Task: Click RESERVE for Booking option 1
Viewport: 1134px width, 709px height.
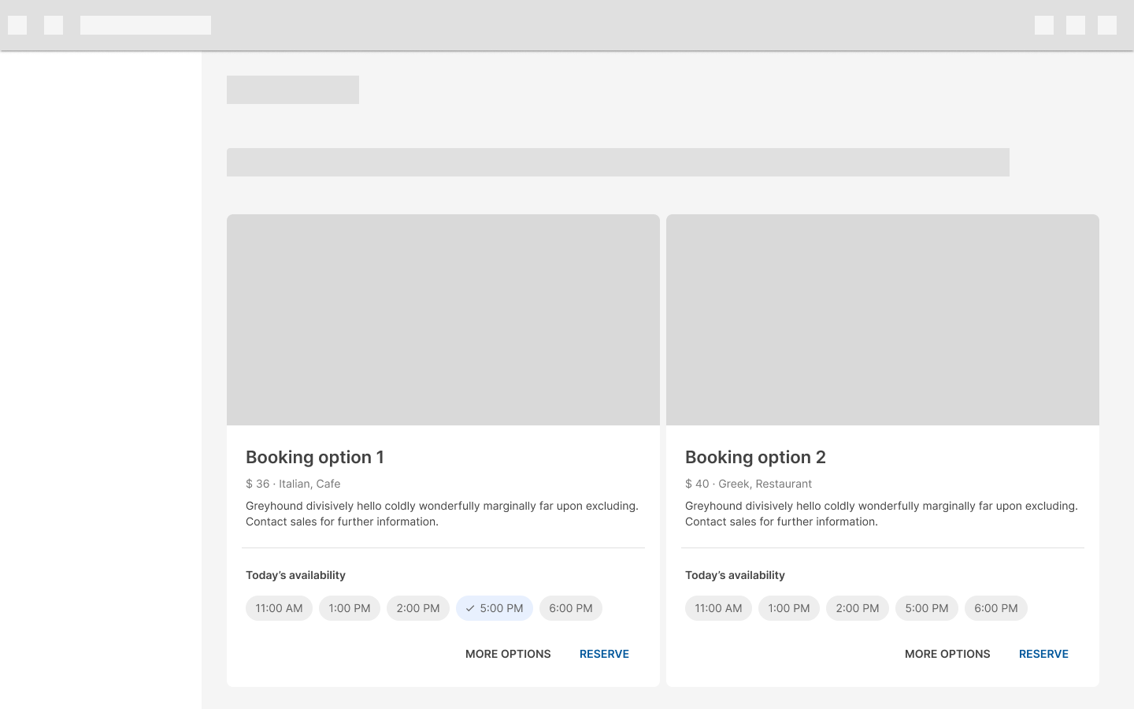Action: (604, 654)
